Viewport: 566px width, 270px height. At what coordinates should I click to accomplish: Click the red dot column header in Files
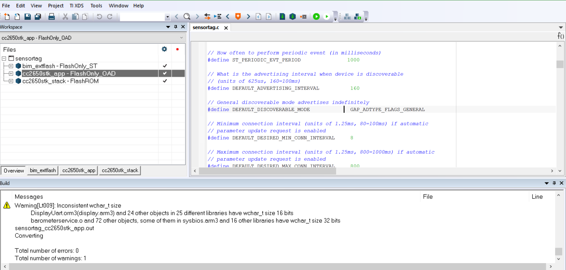point(178,49)
